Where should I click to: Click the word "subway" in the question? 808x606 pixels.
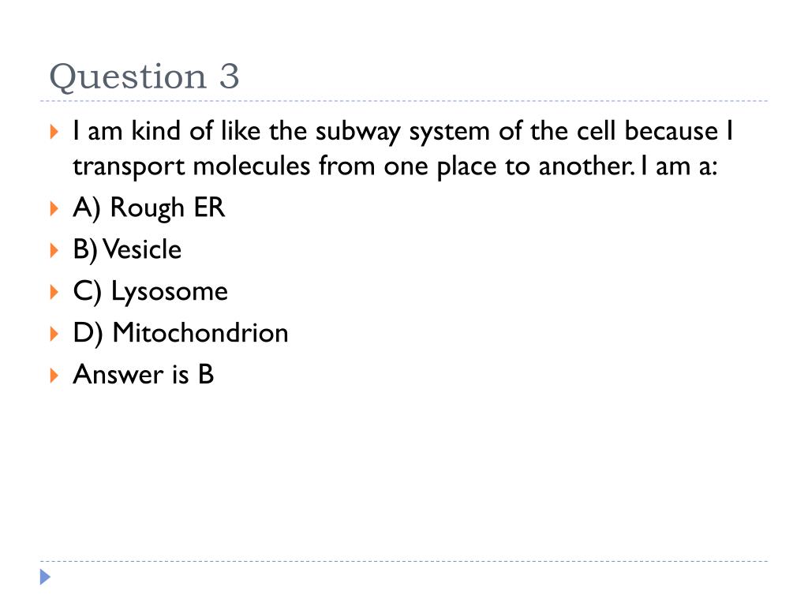point(358,132)
